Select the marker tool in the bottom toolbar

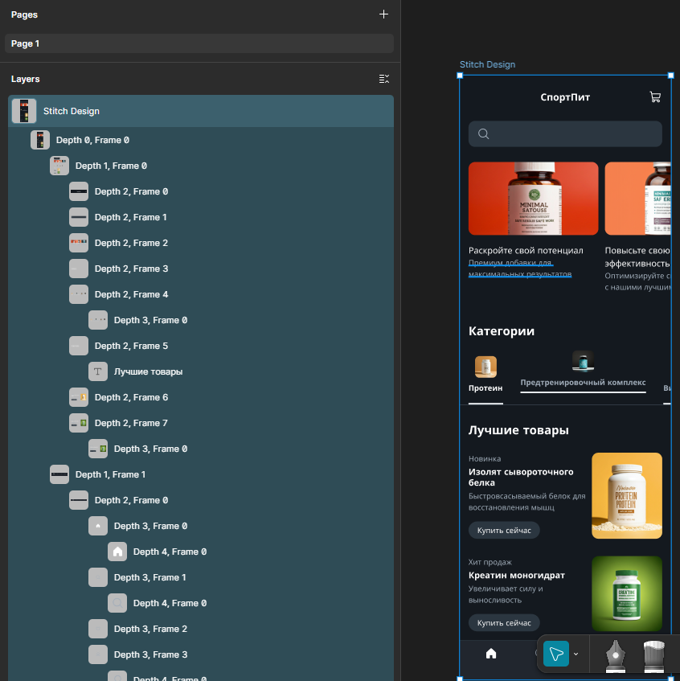[x=653, y=656]
